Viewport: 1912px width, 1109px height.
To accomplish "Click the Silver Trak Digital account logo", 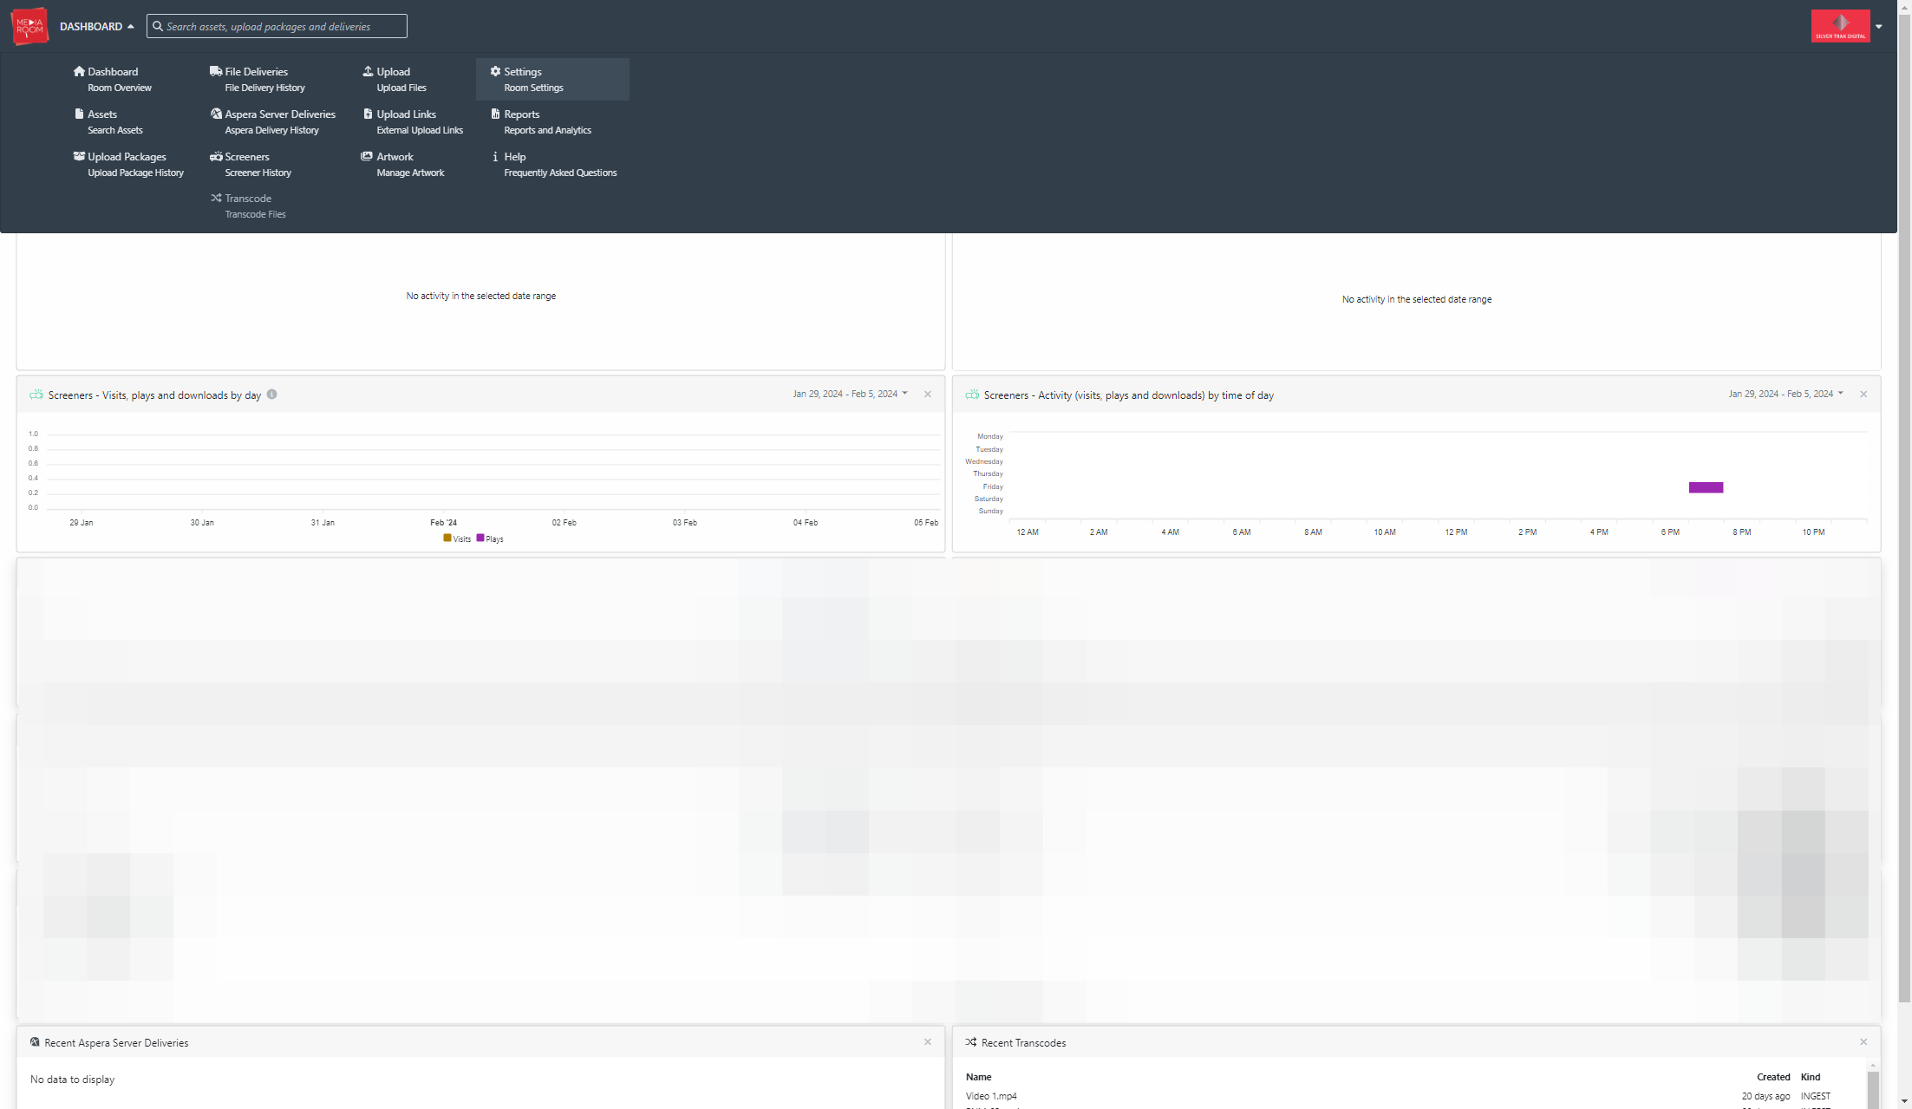I will click(1840, 26).
